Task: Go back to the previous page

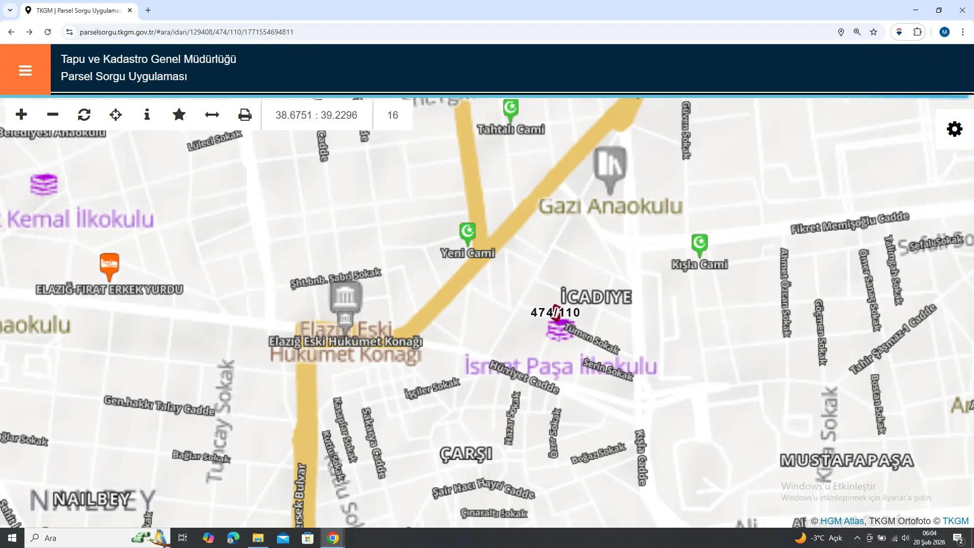Action: (x=11, y=32)
